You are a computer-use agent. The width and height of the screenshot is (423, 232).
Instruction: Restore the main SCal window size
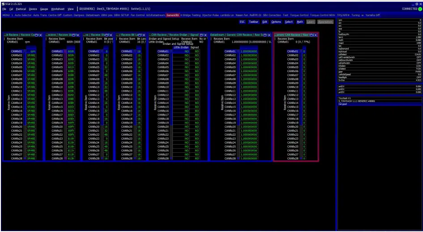[417, 4]
